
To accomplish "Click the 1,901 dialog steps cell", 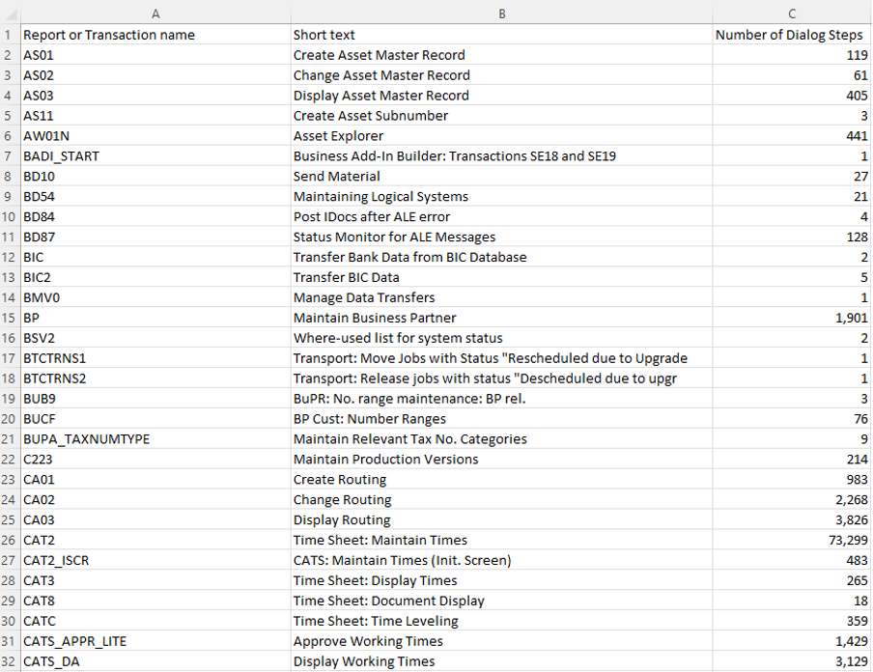I will [851, 318].
